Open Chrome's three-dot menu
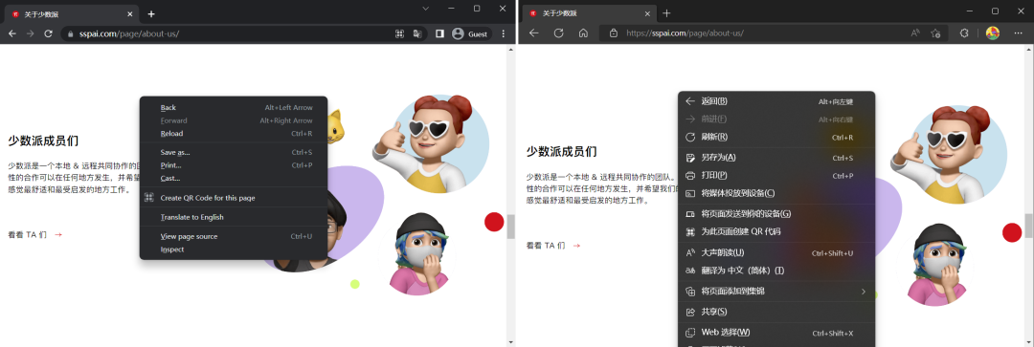Viewport: 1034px width, 347px height. (x=504, y=33)
